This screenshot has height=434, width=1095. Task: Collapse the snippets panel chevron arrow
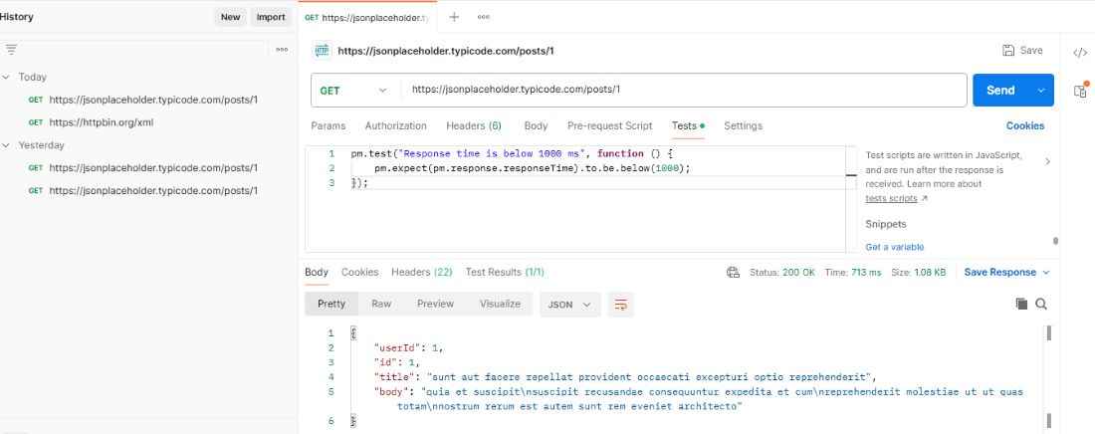[x=1047, y=161]
